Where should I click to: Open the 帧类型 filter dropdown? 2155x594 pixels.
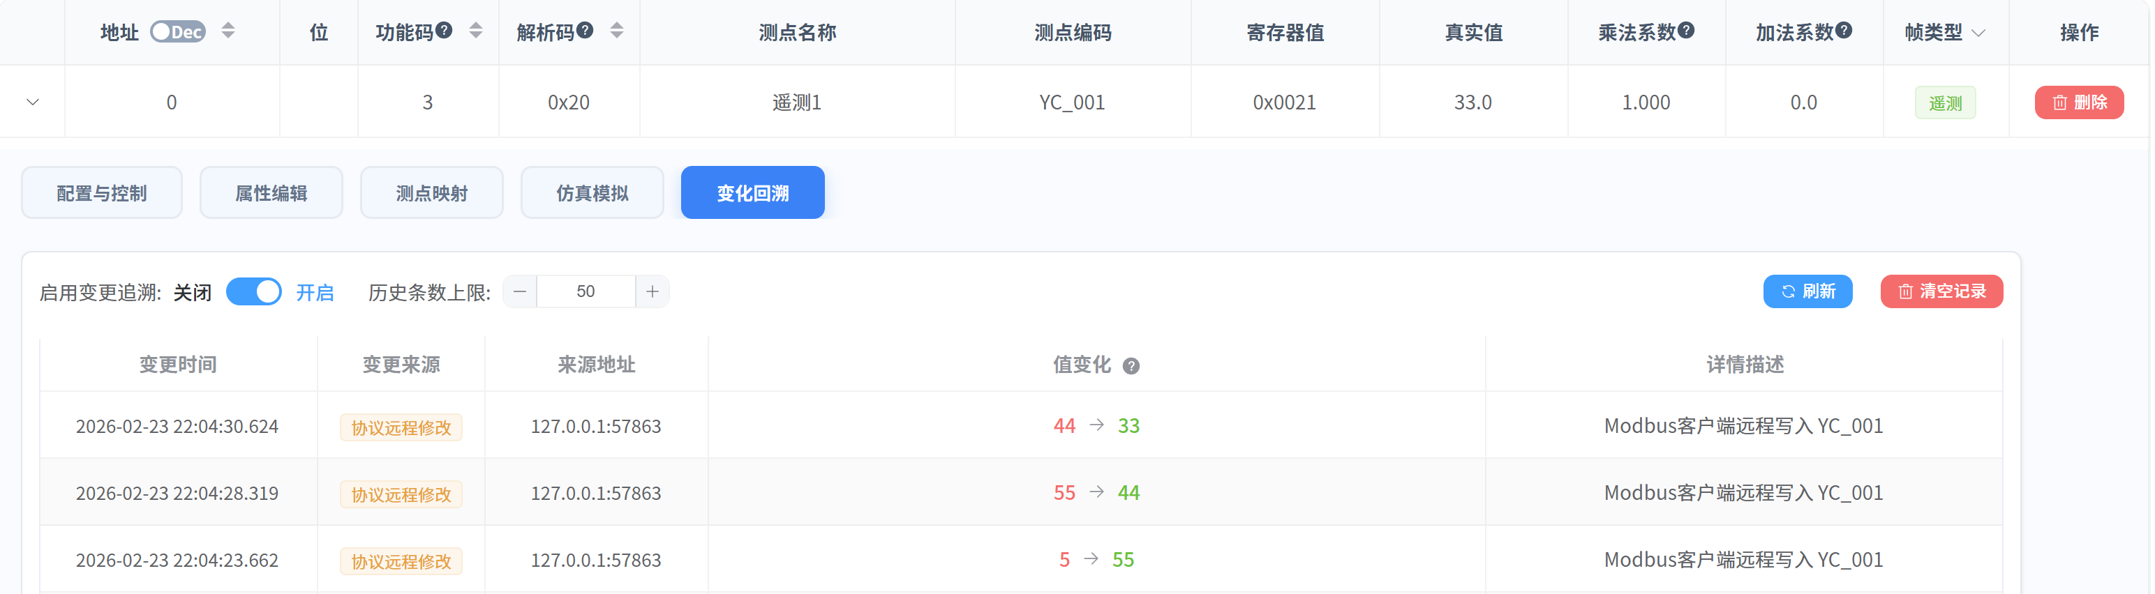[x=1978, y=33]
